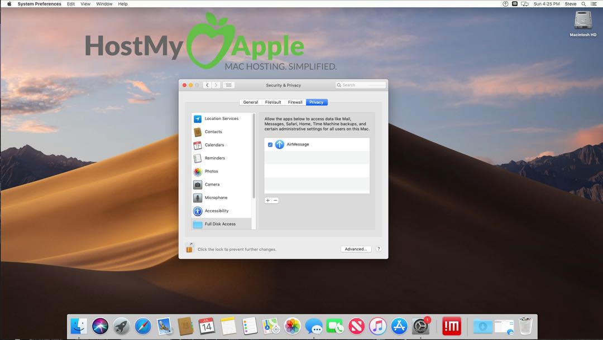Open Safari compass icon in Dock
Image resolution: width=603 pixels, height=340 pixels.
click(143, 326)
